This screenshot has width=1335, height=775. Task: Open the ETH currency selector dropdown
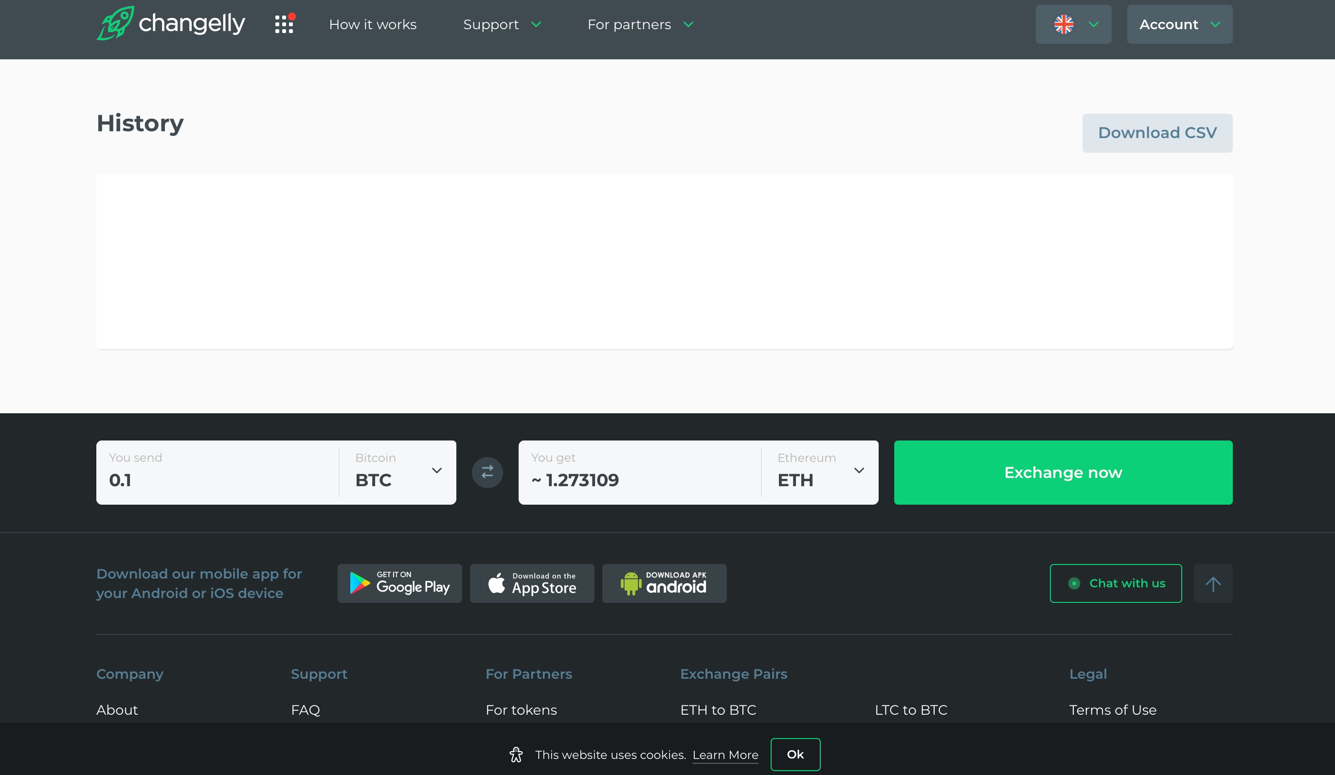point(820,472)
